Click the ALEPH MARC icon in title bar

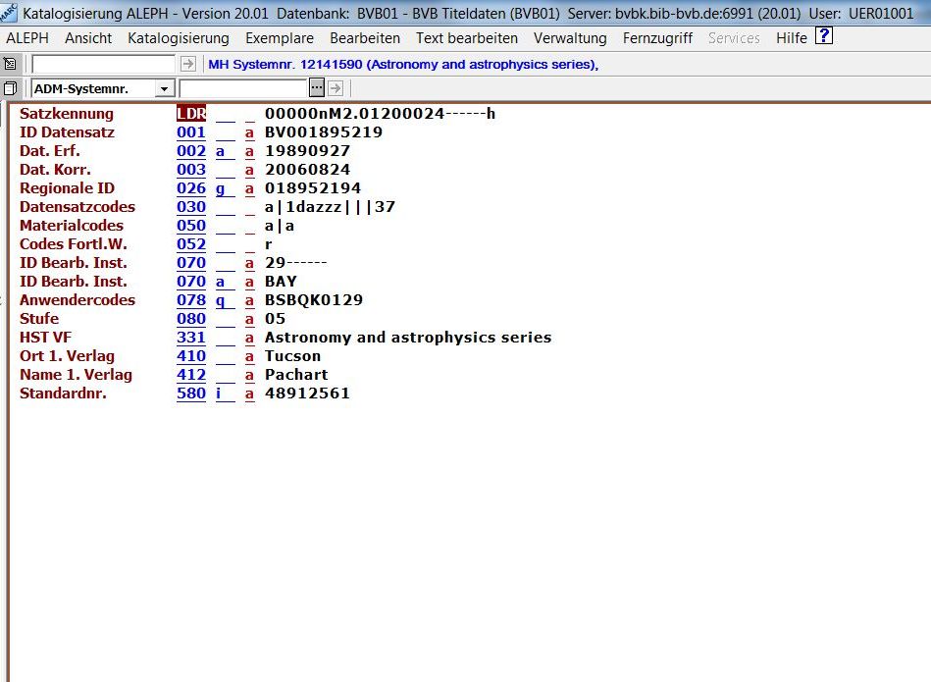pos(9,13)
